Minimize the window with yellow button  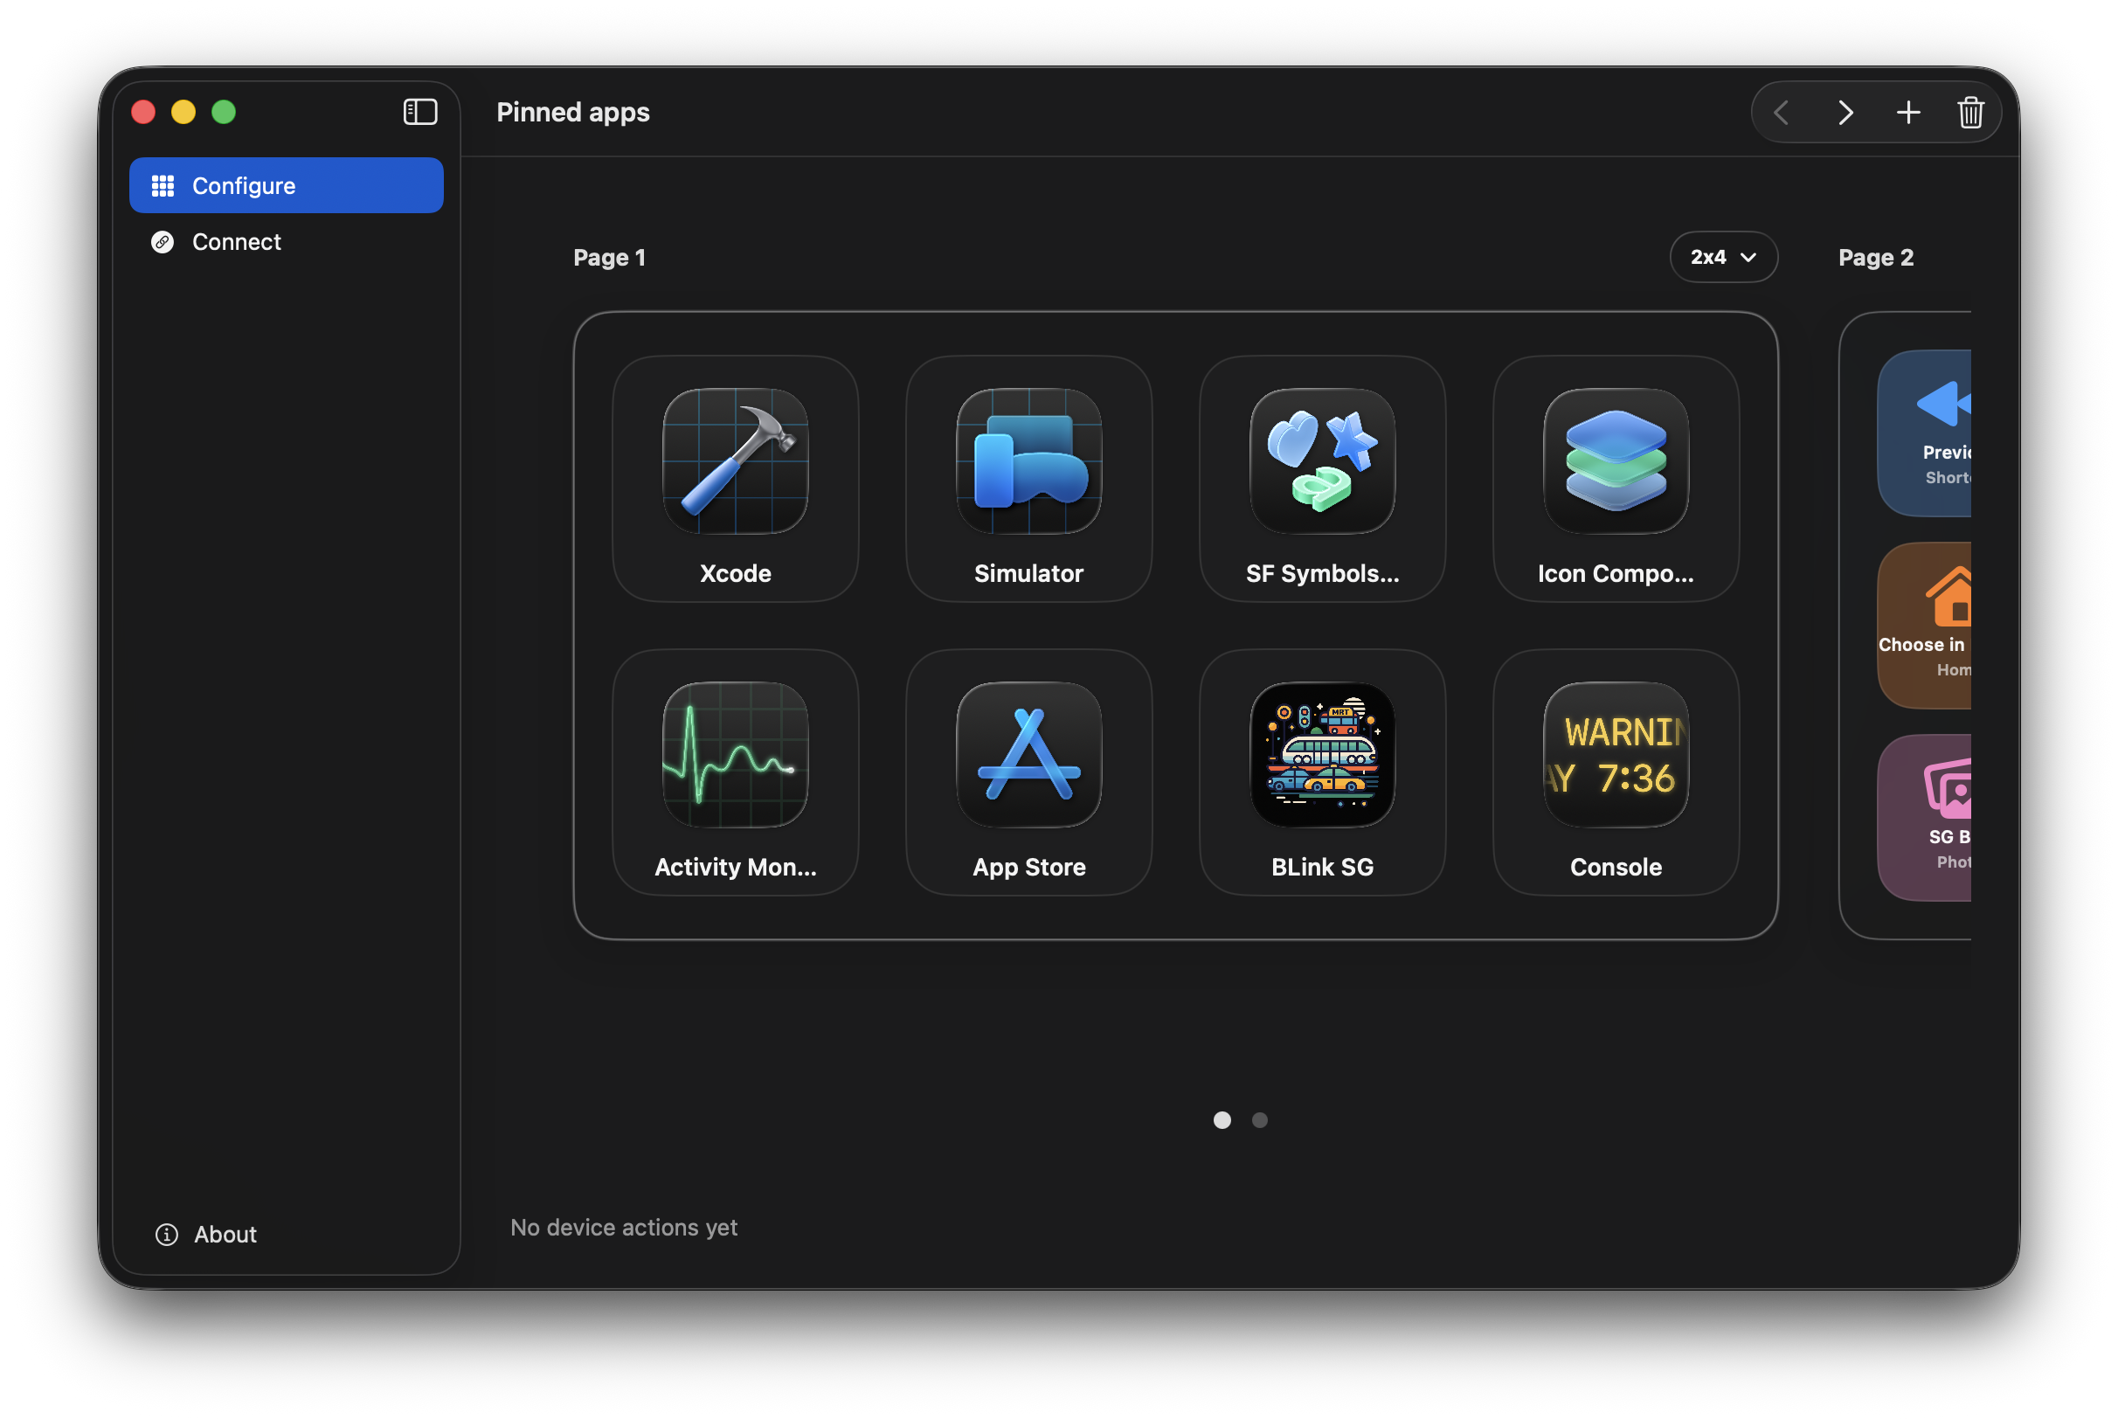click(183, 111)
